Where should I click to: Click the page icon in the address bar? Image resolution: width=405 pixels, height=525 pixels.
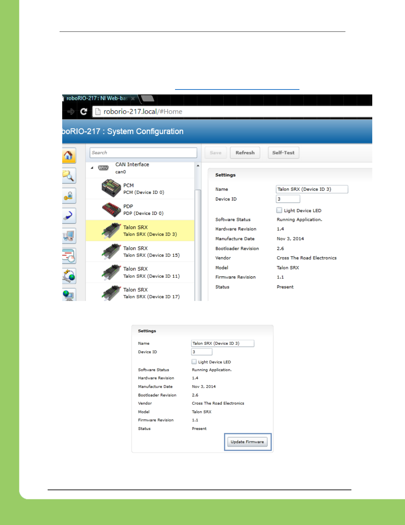[x=98, y=112]
